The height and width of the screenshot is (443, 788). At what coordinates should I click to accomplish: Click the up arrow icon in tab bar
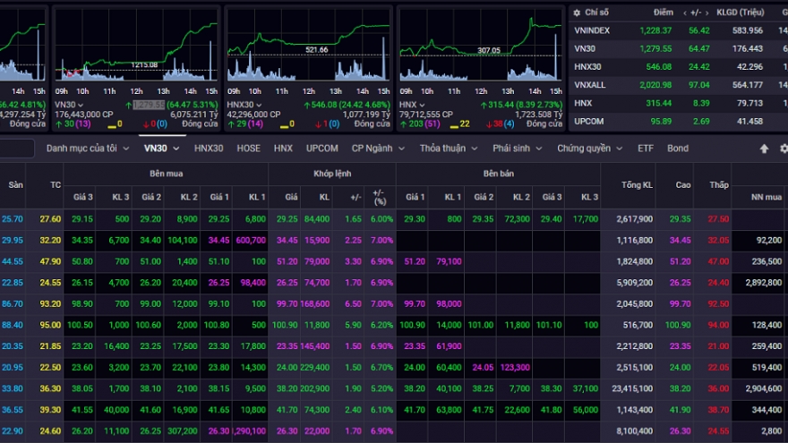764,149
